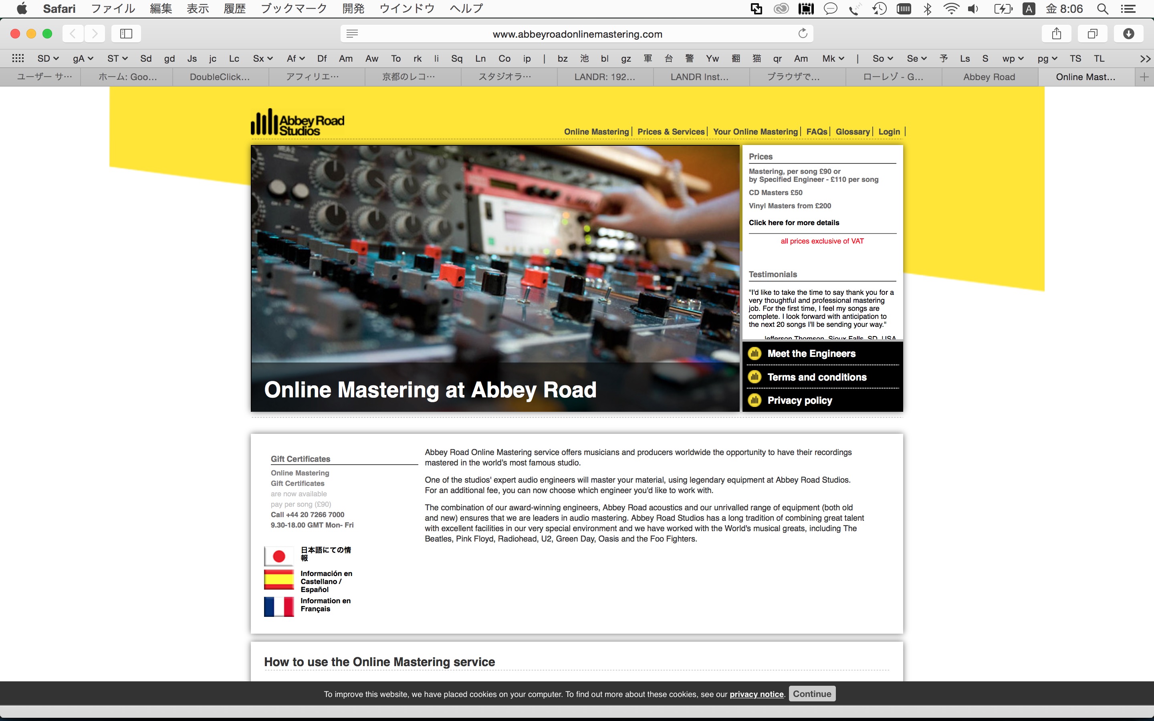
Task: Click the mixing console hero image
Action: [x=495, y=278]
